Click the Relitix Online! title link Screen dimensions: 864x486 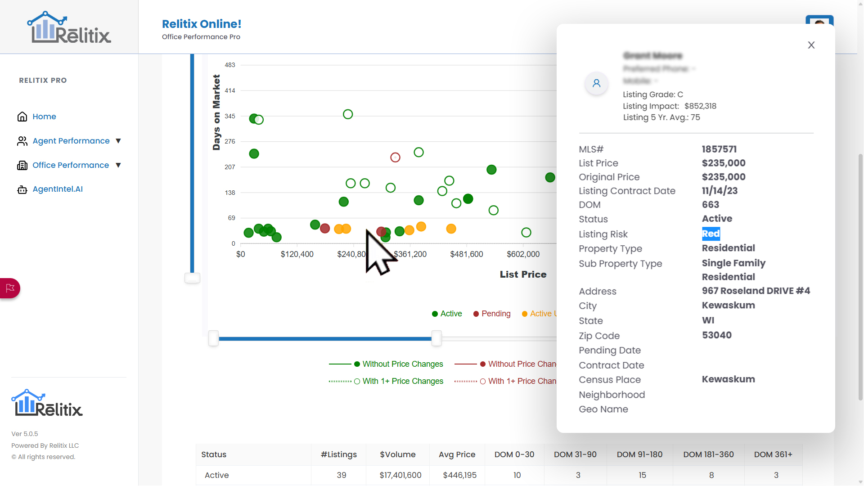201,24
